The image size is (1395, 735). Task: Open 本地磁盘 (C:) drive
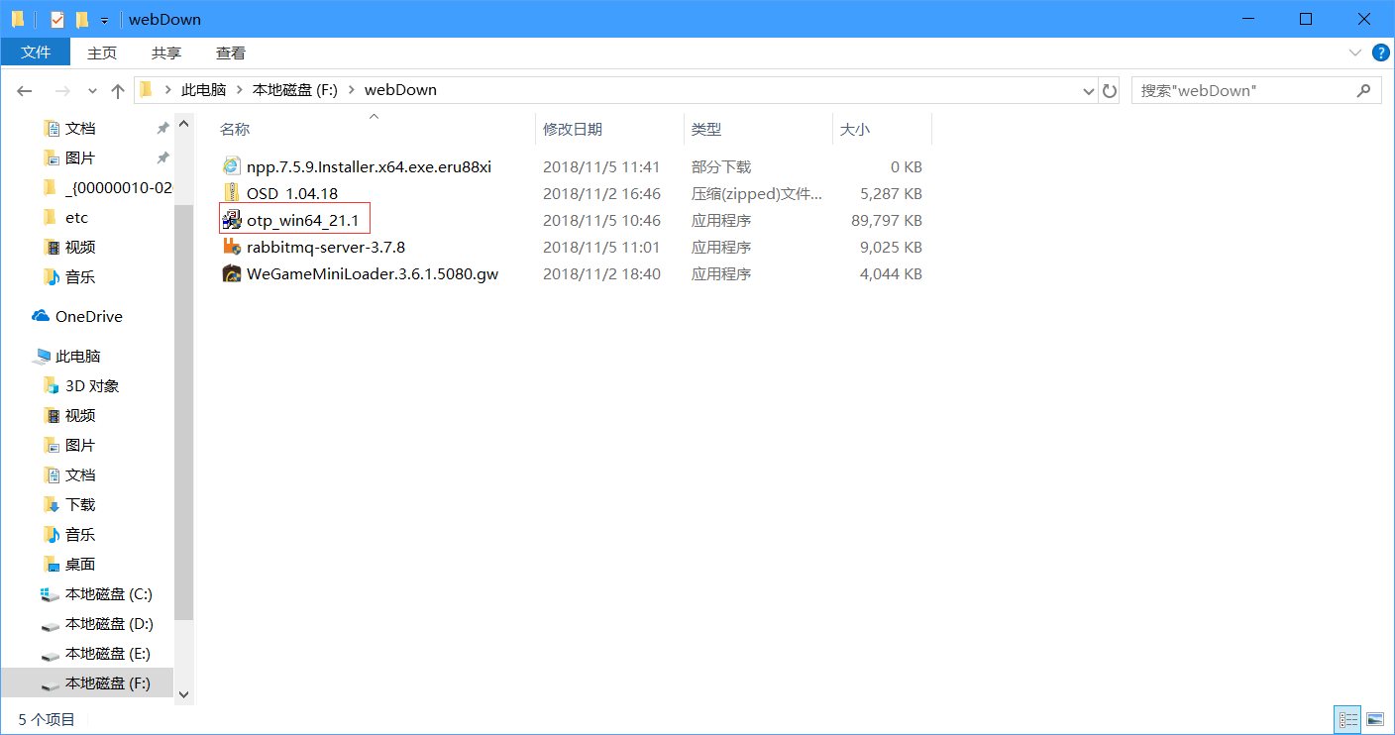click(x=96, y=594)
